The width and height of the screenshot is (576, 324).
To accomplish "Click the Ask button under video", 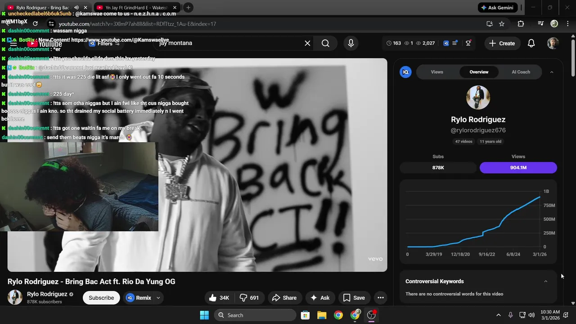I will (x=320, y=297).
